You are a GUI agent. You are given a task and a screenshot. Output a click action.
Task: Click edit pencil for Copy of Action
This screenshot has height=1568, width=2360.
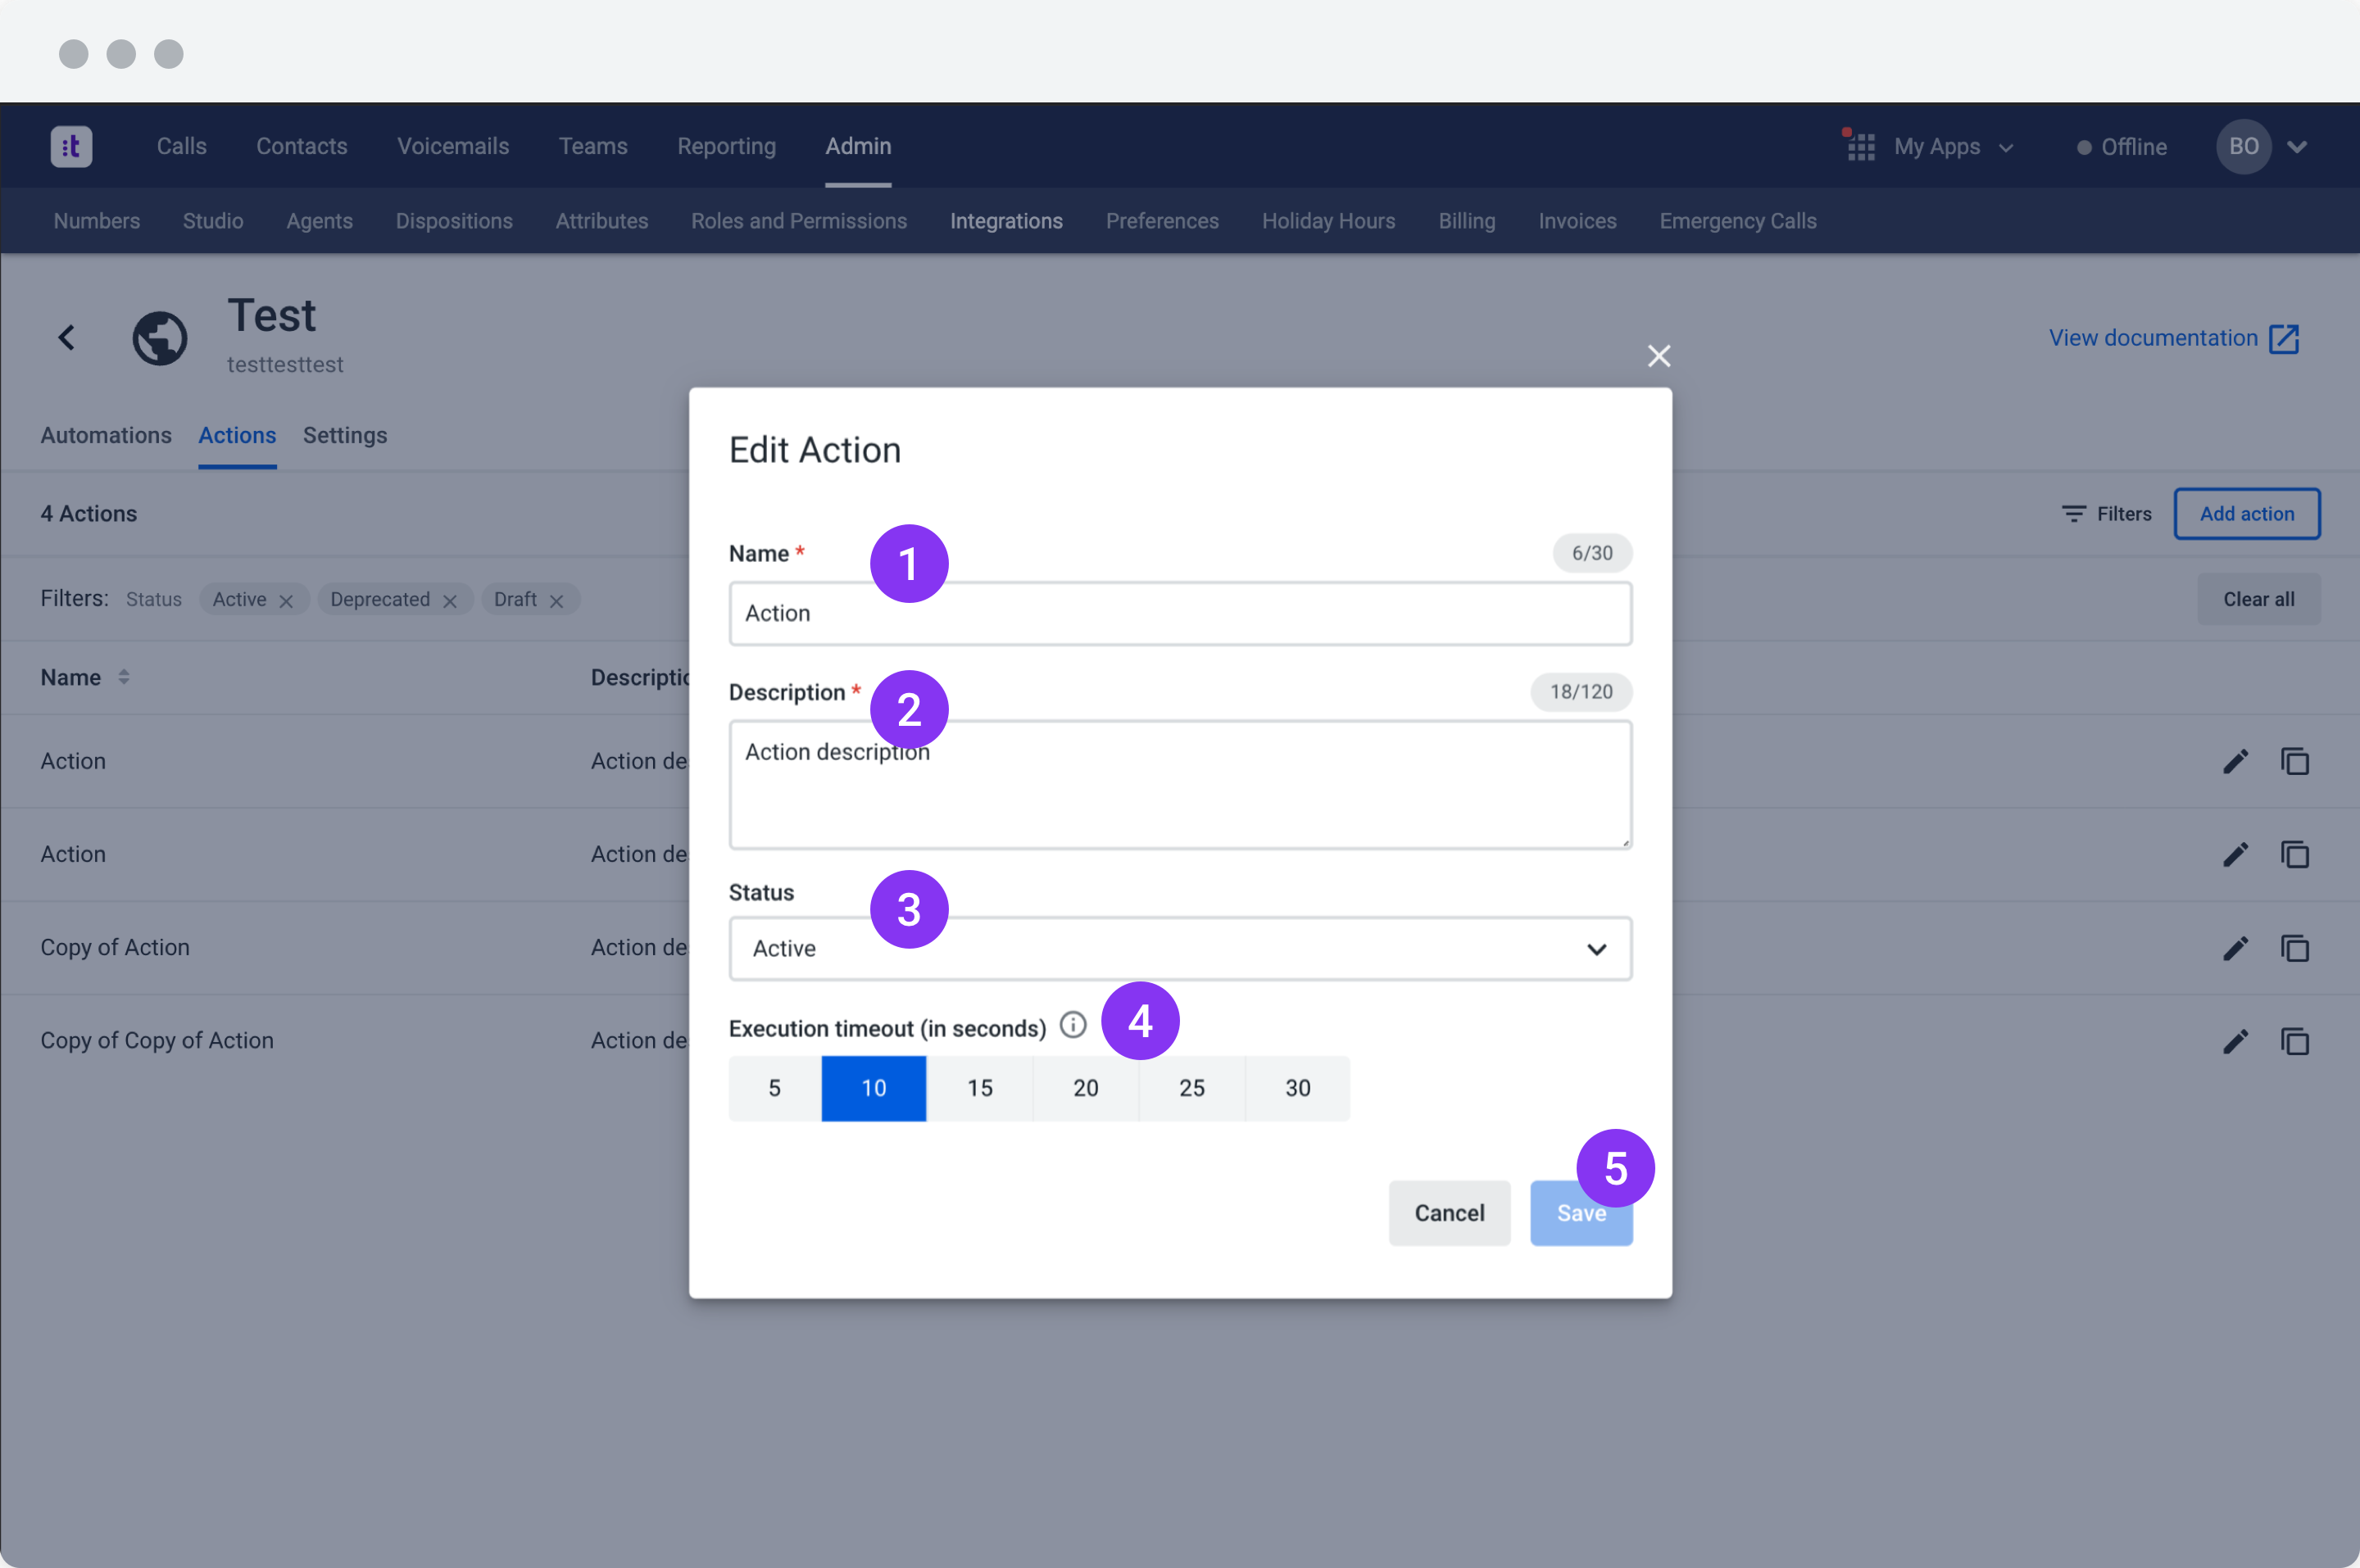click(x=2235, y=947)
